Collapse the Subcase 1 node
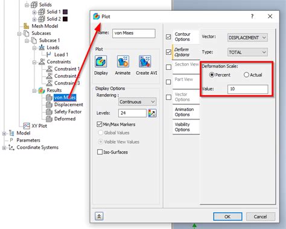 (x=27, y=40)
